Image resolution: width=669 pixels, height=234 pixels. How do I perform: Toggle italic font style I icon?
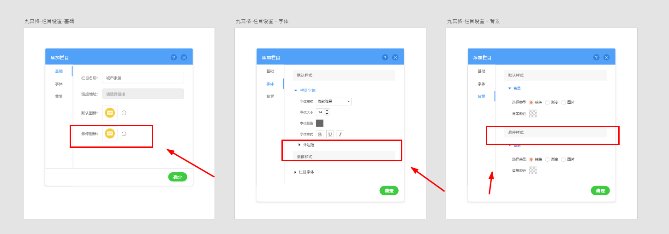click(340, 135)
